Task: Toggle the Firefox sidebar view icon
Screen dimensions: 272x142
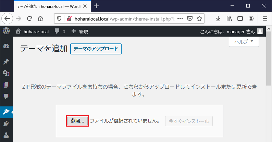Action: point(240,18)
